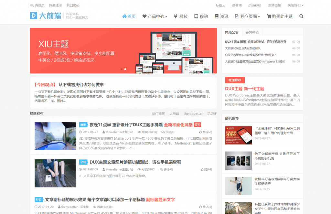The width and height of the screenshot is (331, 214).
Task: Open the themebetter hot tag
Action: point(193,113)
